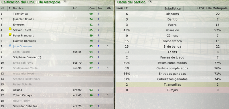Screen dimensions: 229x109
Task: Click the yellow card icon beside Steven Thicot
Action: 10,29
